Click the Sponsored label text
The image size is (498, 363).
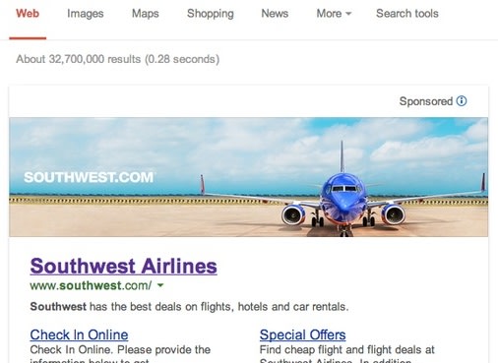426,101
